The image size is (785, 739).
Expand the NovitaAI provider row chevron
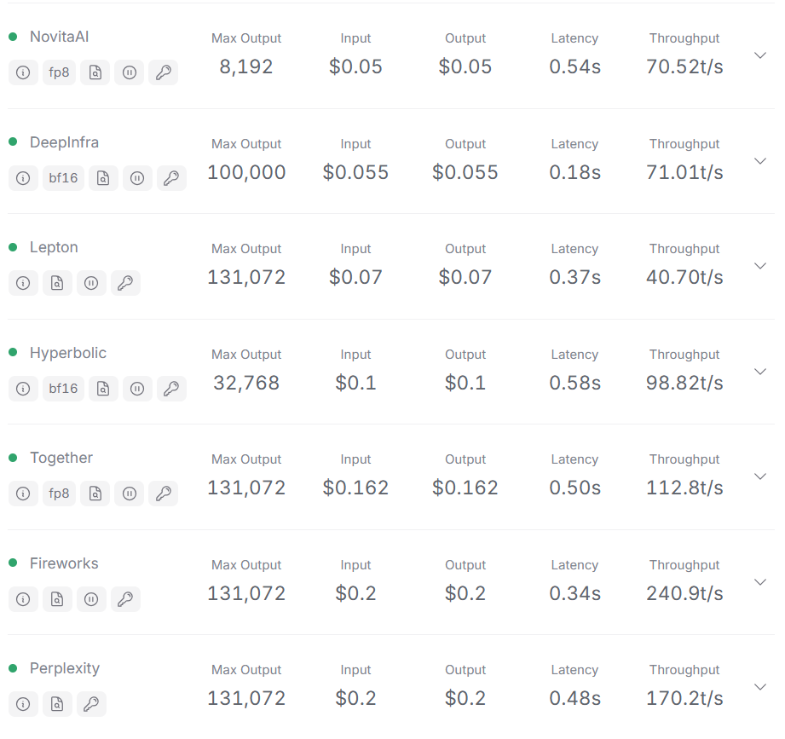(x=760, y=55)
